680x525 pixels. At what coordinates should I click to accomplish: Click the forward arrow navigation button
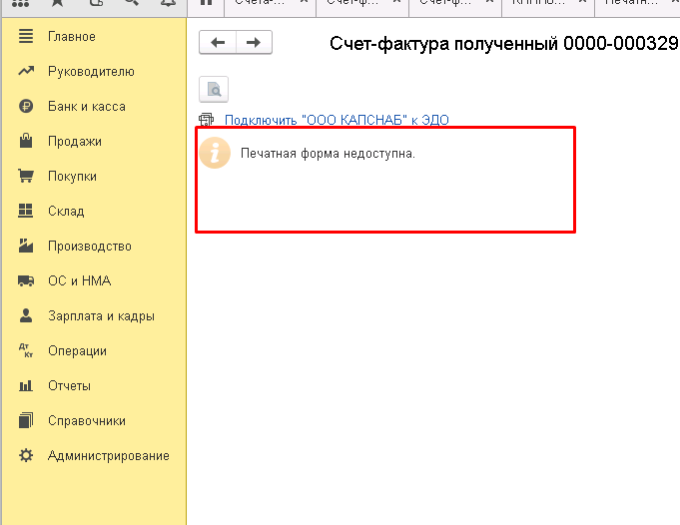coord(254,42)
